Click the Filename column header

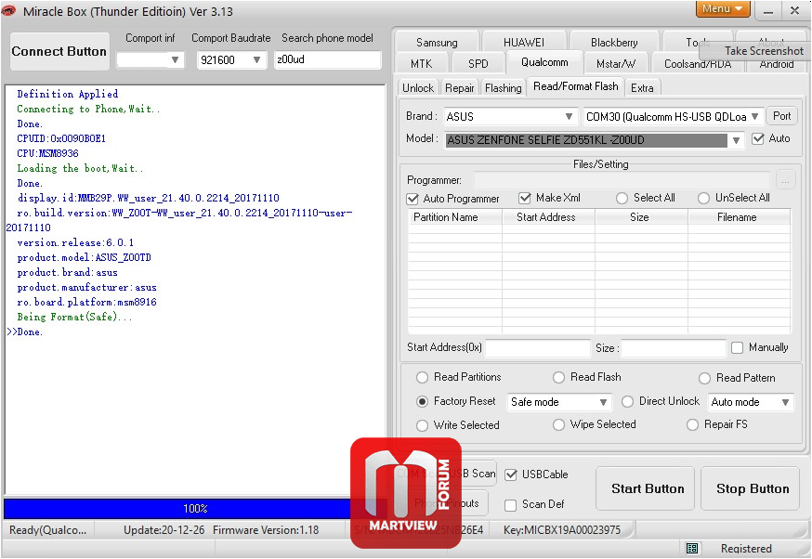click(x=739, y=217)
